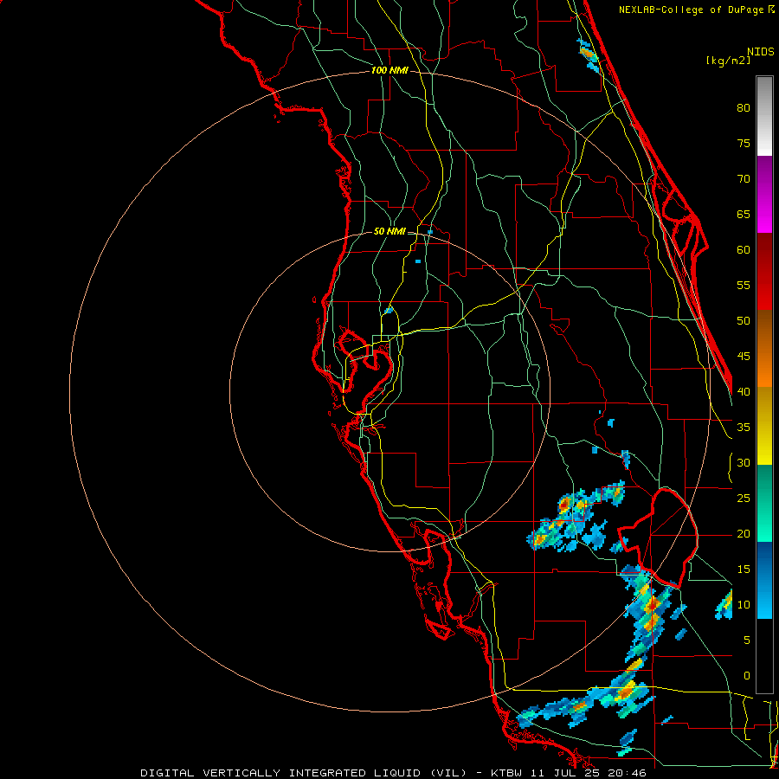The width and height of the screenshot is (779, 779).
Task: Select the 10 value on the color scale
Action: [x=744, y=605]
